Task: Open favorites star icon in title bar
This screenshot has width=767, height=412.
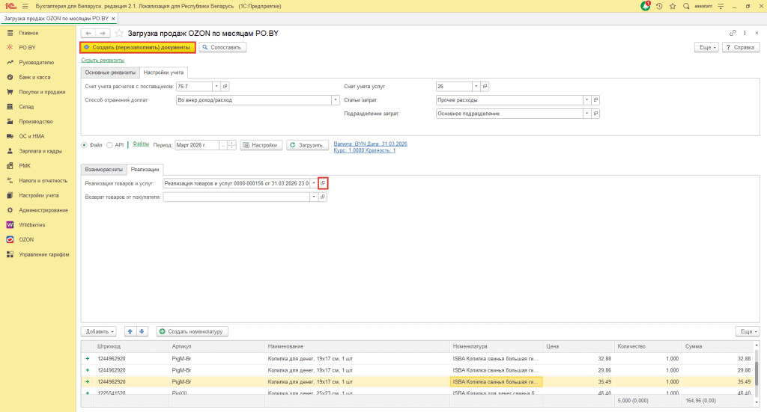Action: pyautogui.click(x=673, y=6)
